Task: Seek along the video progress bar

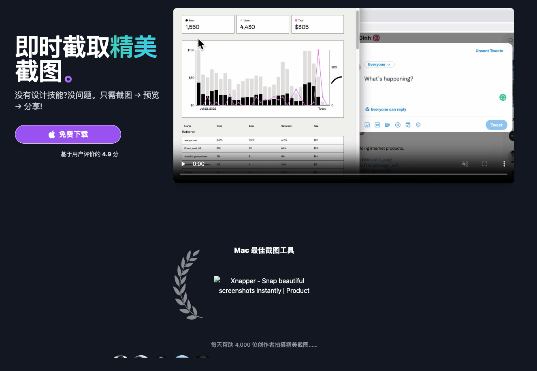Action: point(343,174)
